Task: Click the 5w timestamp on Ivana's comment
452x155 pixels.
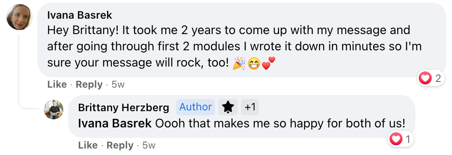Action: coord(118,85)
